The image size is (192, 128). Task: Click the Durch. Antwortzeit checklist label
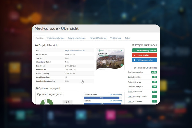pos(135,92)
